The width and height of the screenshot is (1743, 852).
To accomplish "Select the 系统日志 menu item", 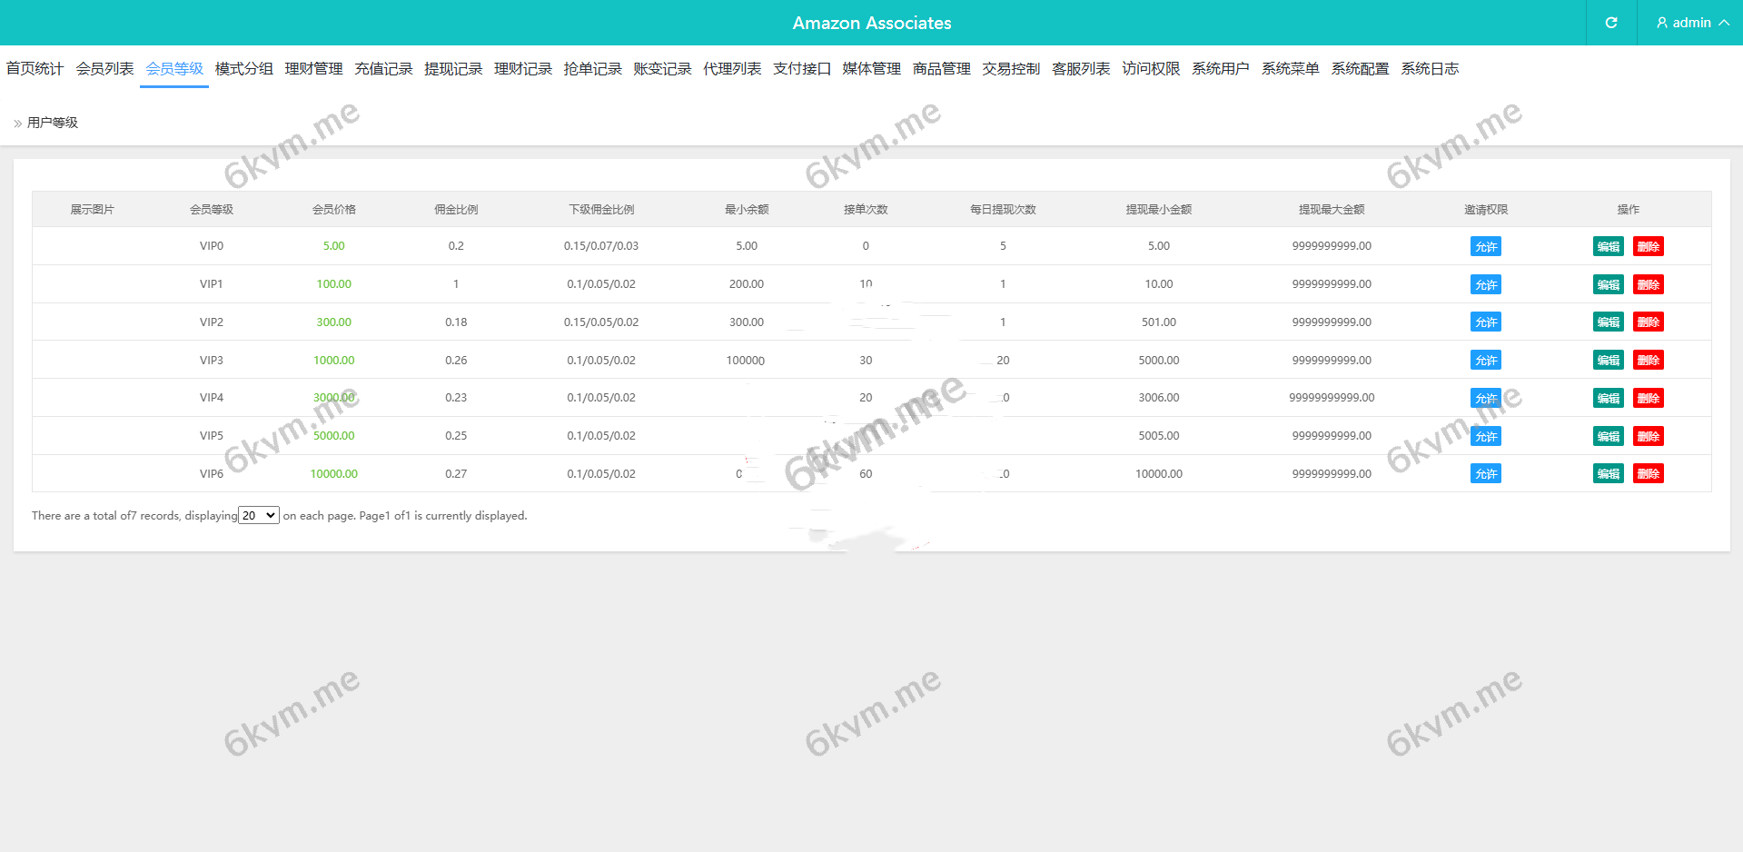I will [1430, 69].
